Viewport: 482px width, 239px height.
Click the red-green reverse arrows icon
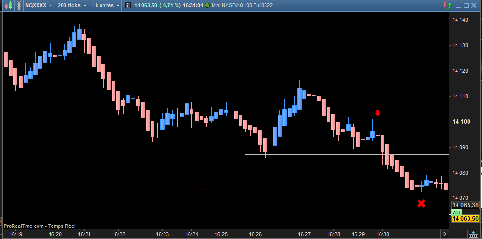coord(447,5)
